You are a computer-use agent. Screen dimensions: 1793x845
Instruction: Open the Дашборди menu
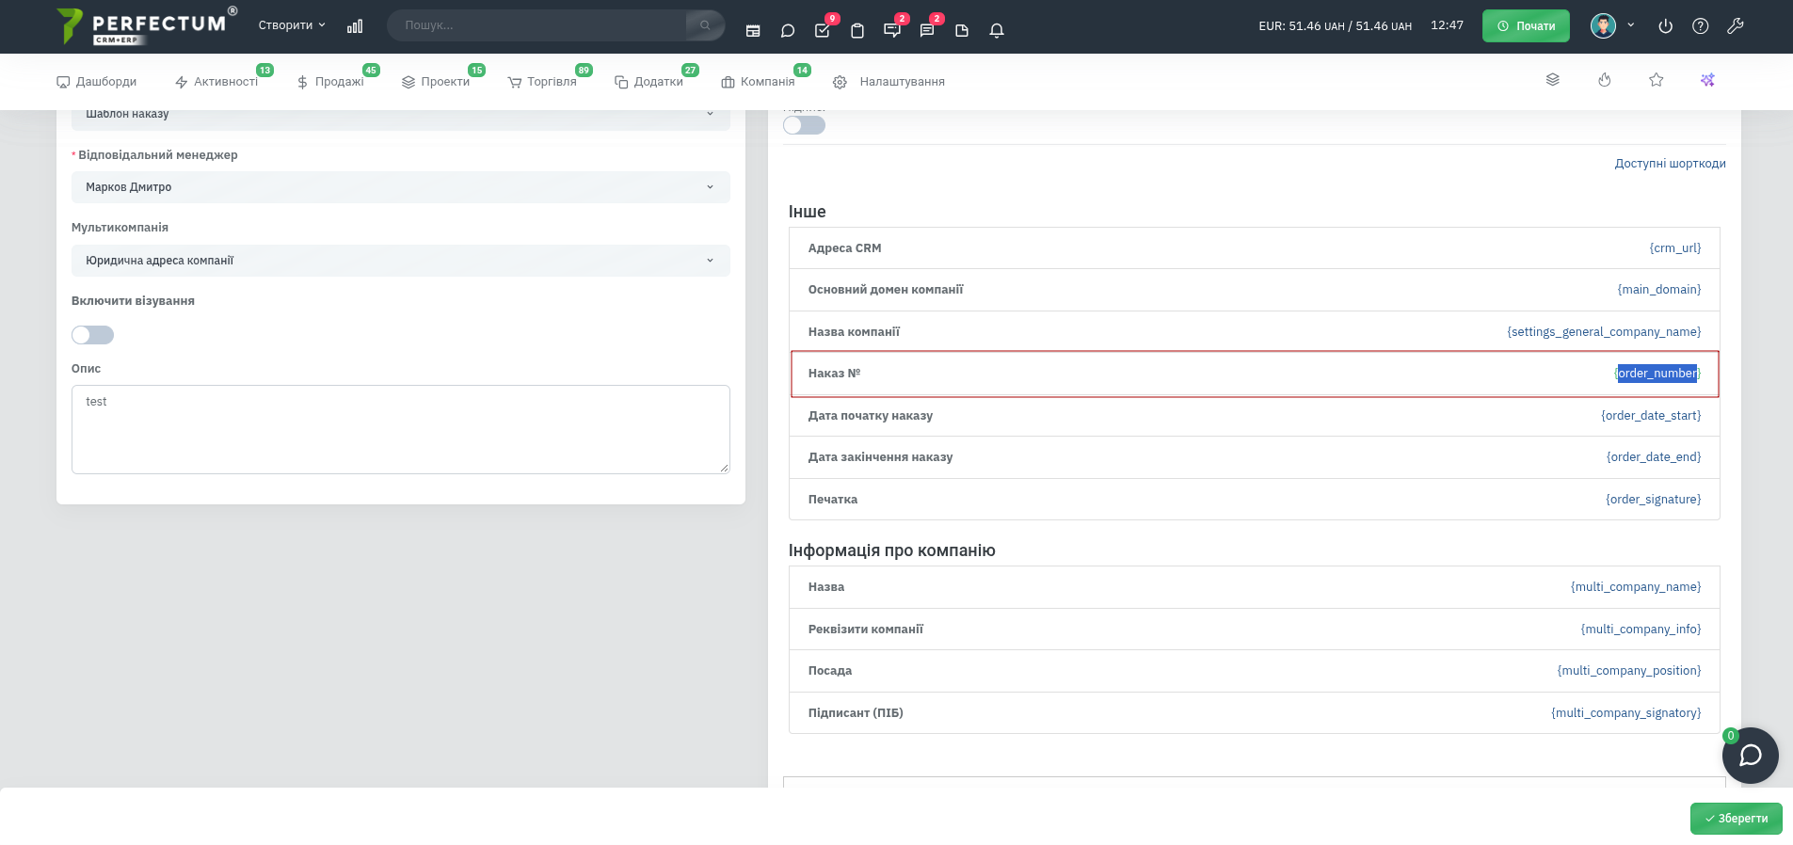pyautogui.click(x=96, y=82)
